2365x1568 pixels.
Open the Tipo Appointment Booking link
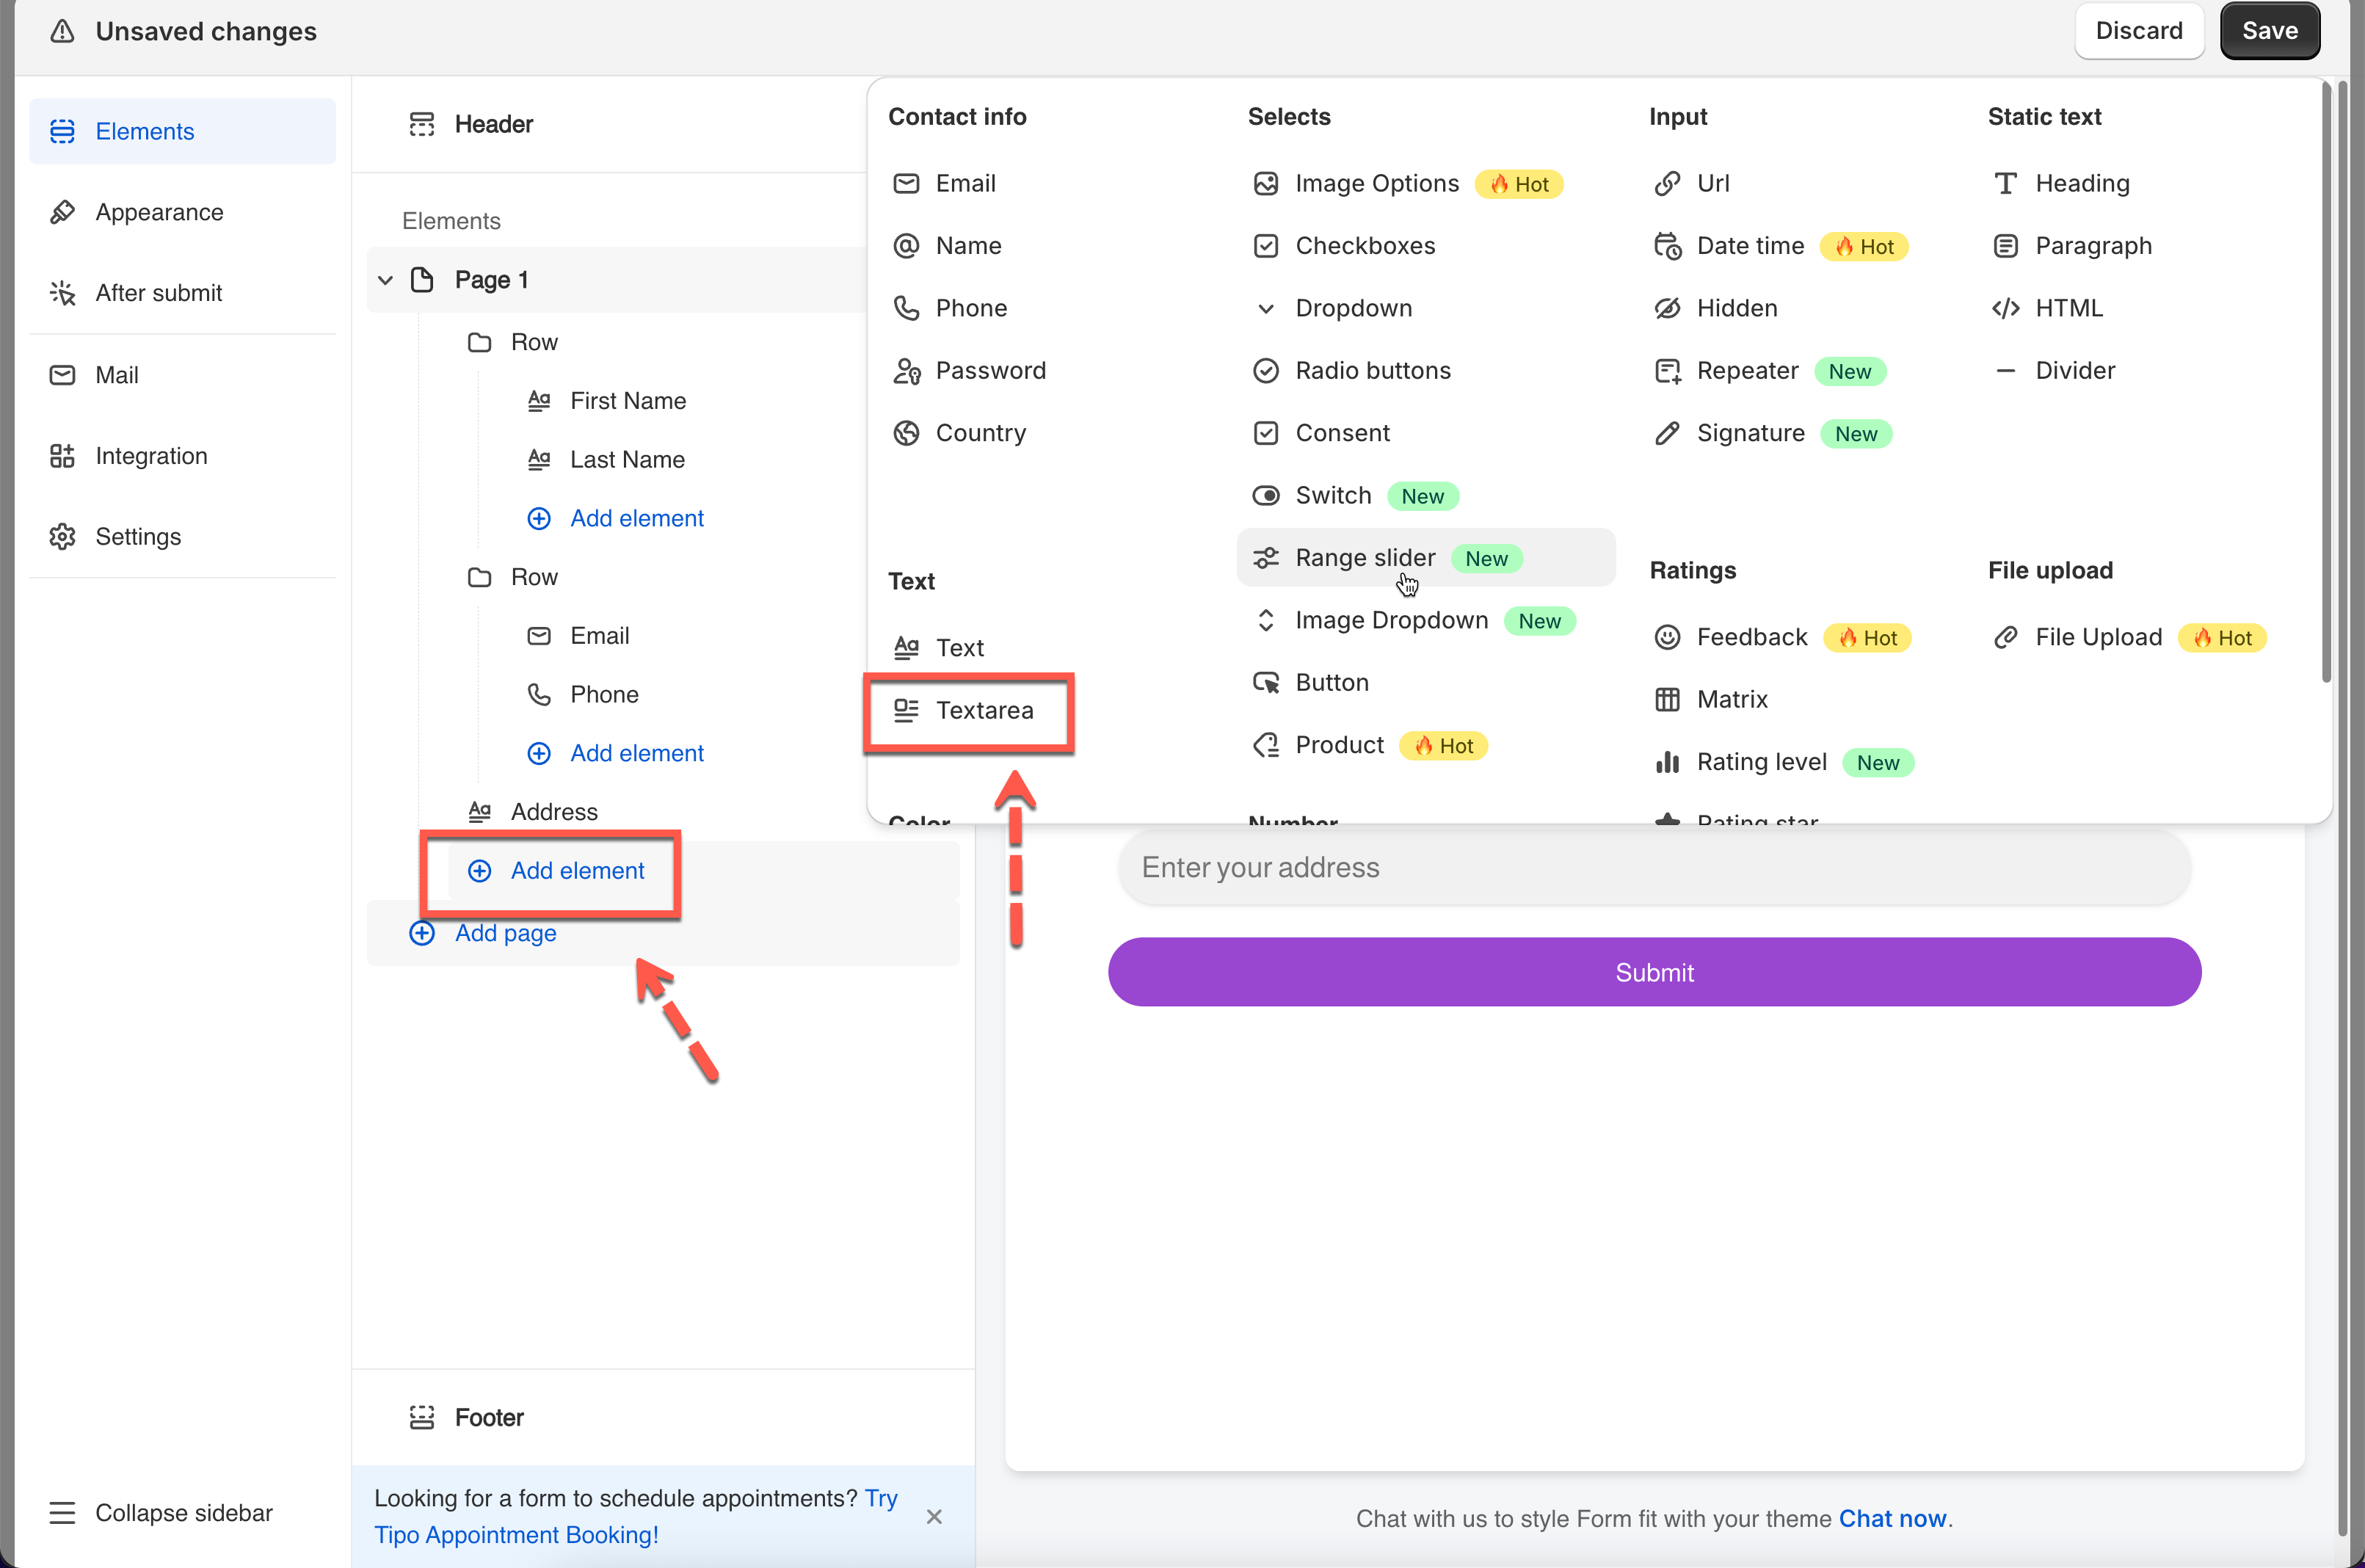(x=516, y=1534)
